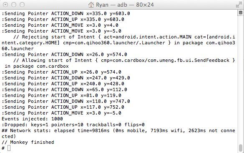Image resolution: width=244 pixels, height=153 pixels.
Task: Click the split pane icon above scrollbar
Action: [x=240, y=13]
